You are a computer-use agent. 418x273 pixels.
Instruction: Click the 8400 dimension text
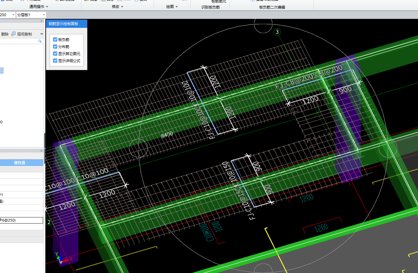coord(167,135)
